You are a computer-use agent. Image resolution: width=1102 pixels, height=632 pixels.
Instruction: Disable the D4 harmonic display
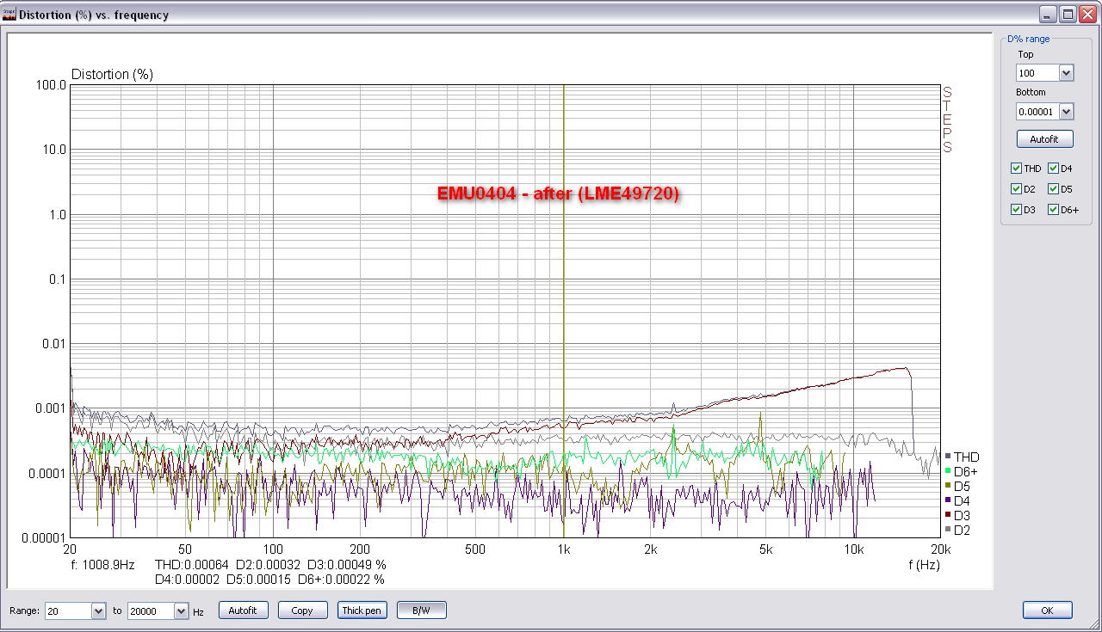[1052, 168]
